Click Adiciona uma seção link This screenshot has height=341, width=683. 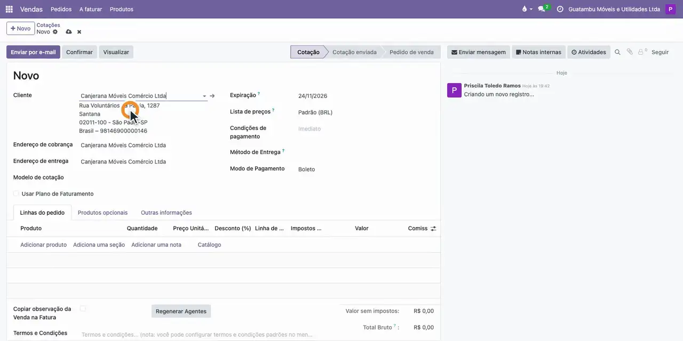[99, 245]
